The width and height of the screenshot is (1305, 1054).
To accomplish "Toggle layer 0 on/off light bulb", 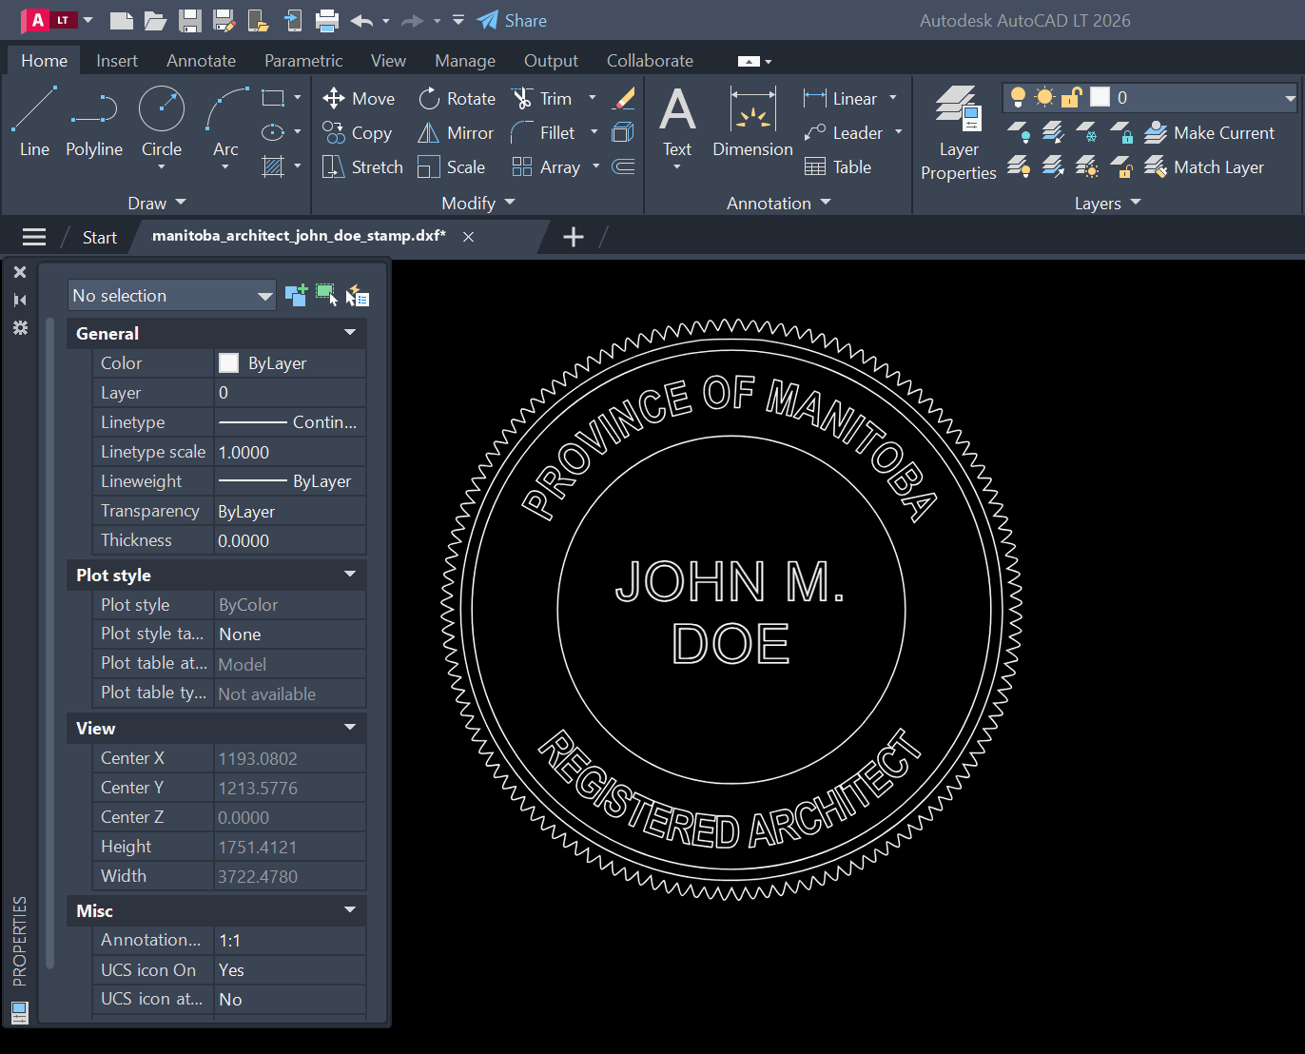I will (1018, 97).
